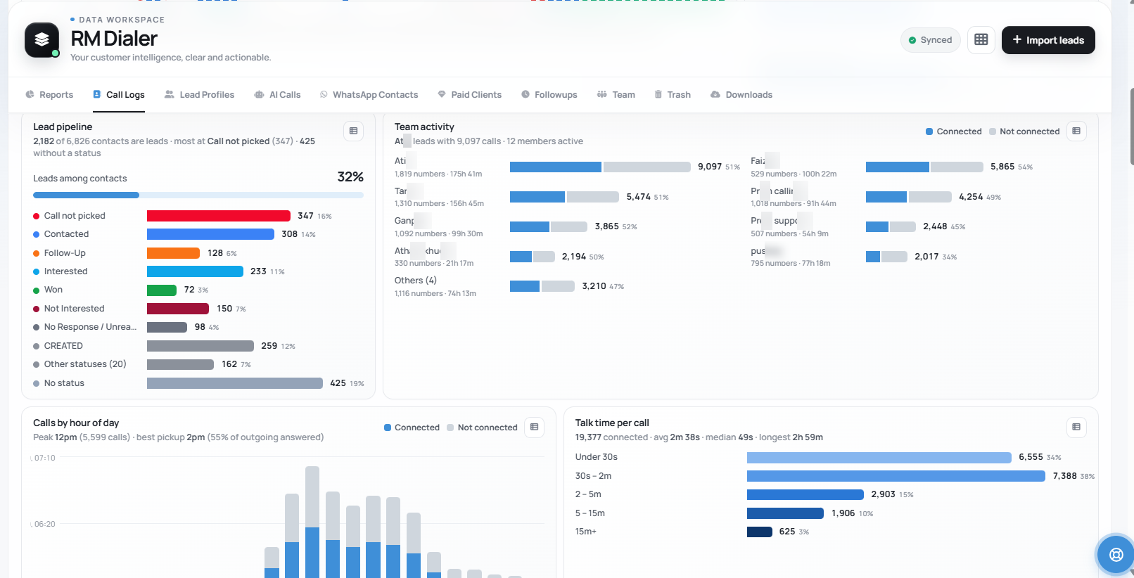The image size is (1134, 578).
Task: Open the Followups tab
Action: pos(549,95)
